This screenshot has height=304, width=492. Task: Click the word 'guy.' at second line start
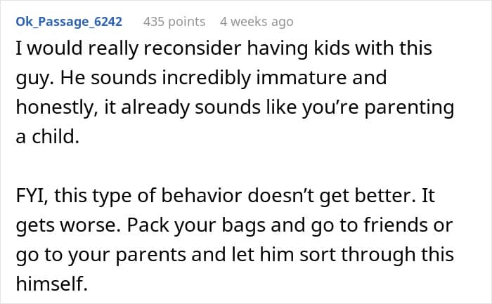pyautogui.click(x=35, y=79)
